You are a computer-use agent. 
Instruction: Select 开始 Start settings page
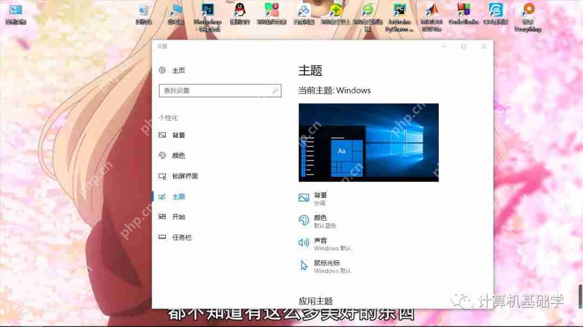(178, 217)
